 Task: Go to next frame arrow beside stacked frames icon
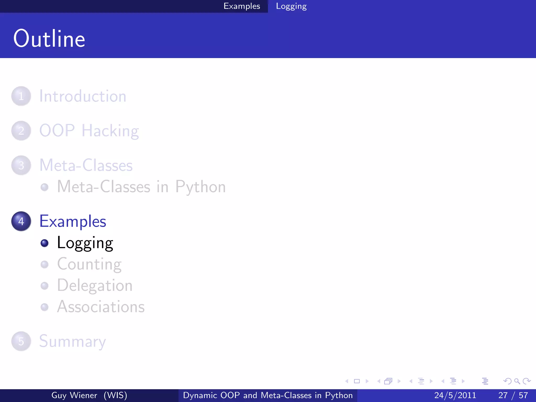pyautogui.click(x=399, y=381)
